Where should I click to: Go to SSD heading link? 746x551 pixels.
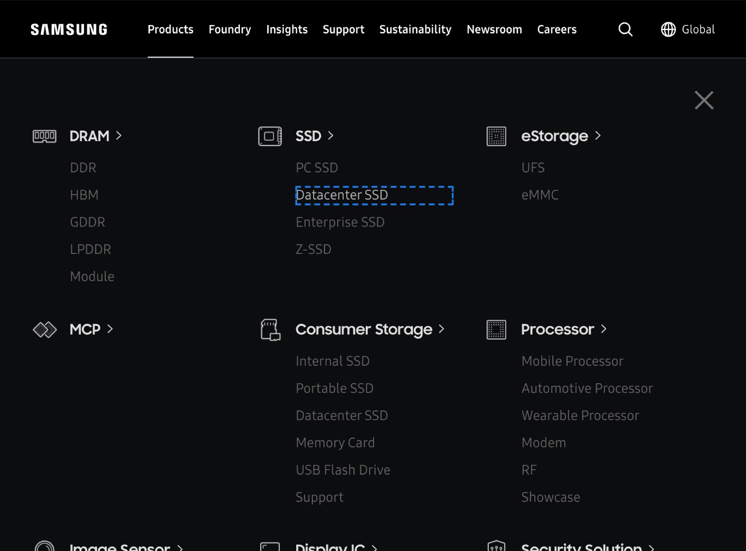point(308,136)
